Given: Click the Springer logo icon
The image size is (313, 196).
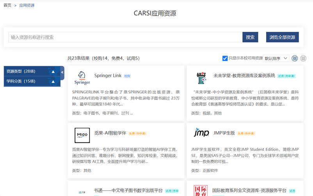Looking at the screenshot, I should point(82,78).
